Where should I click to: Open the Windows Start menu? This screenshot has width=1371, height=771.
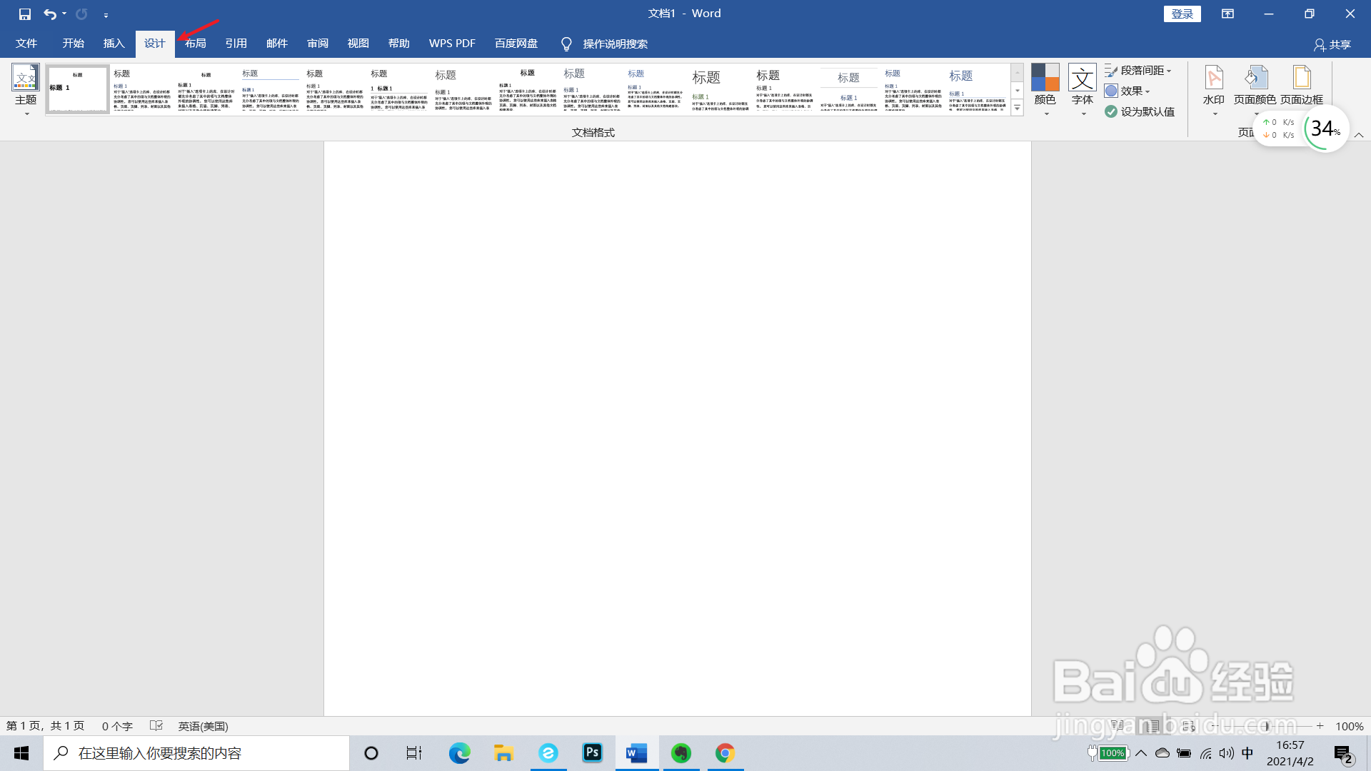[x=21, y=753]
